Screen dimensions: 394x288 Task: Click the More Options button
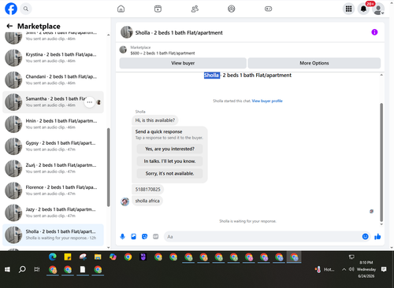[314, 63]
